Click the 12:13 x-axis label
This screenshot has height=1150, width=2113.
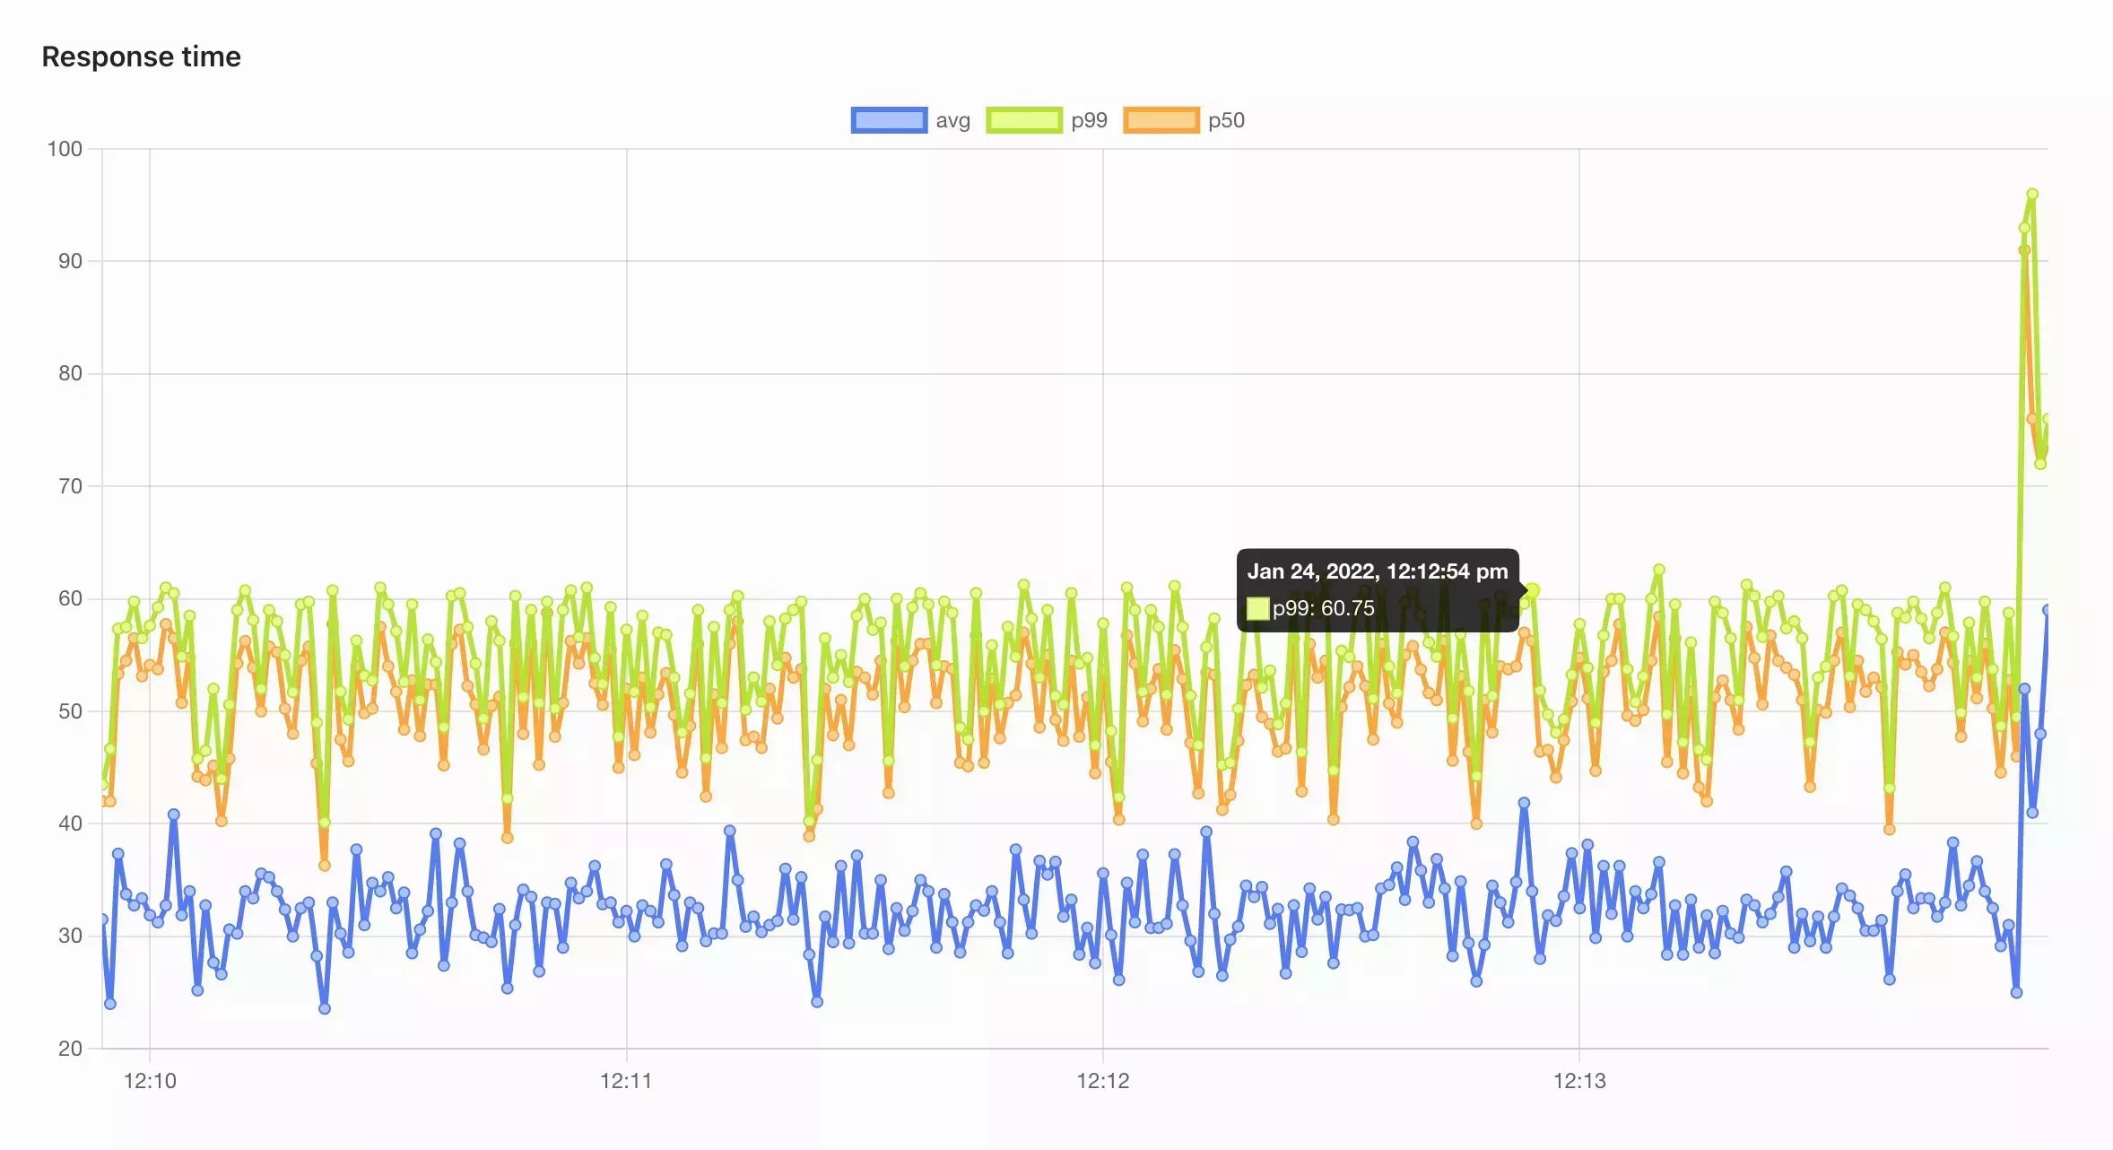pos(1579,1081)
